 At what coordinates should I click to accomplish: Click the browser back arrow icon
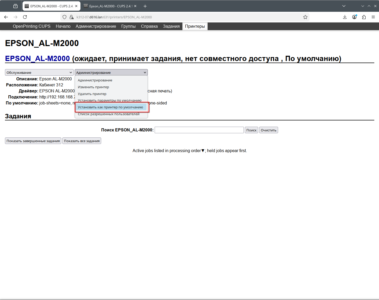pos(6,17)
